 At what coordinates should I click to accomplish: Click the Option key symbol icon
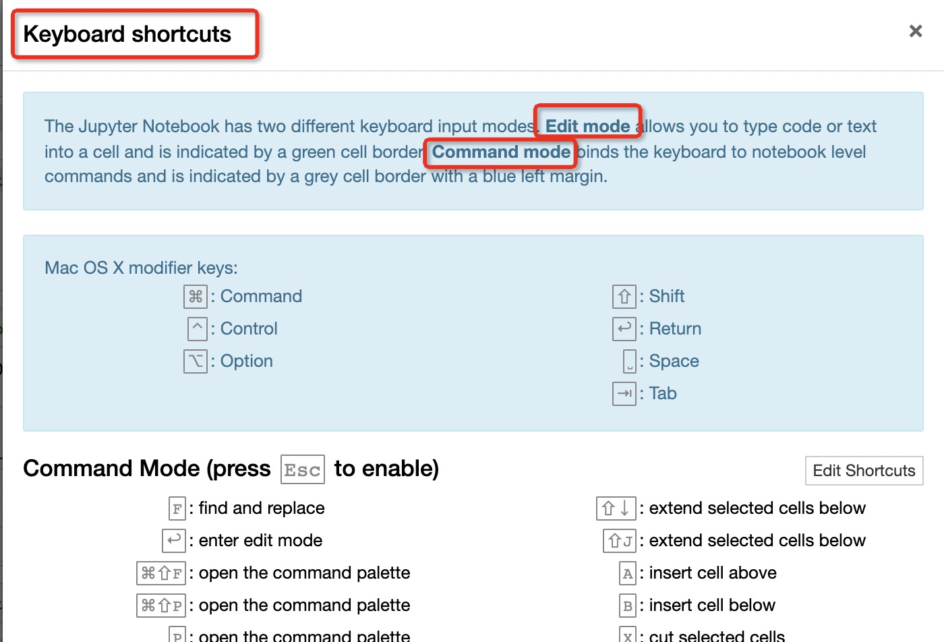[196, 361]
